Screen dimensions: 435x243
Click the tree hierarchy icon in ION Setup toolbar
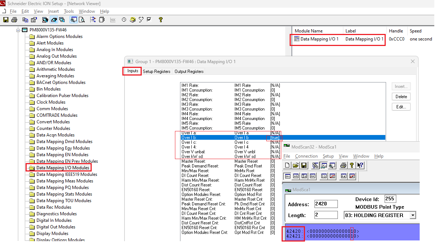coord(93,20)
